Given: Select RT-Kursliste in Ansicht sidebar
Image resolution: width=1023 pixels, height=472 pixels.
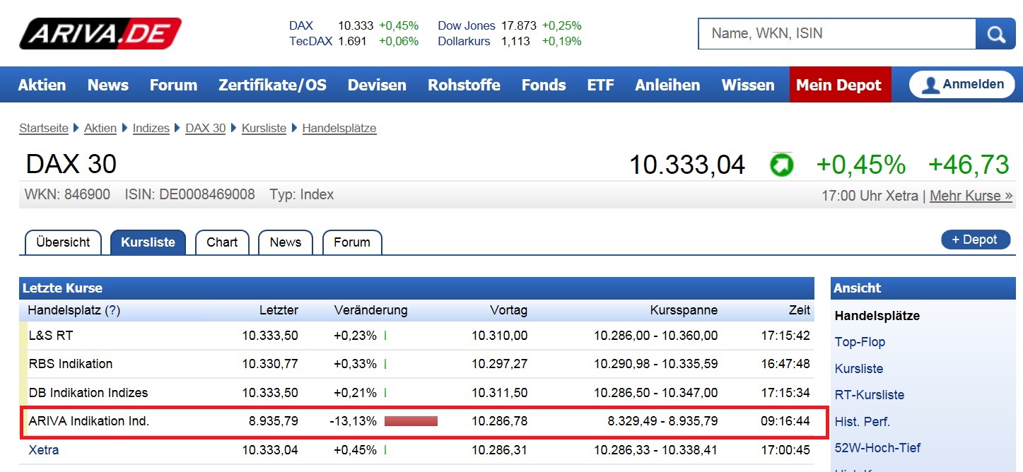Looking at the screenshot, I should pos(870,395).
